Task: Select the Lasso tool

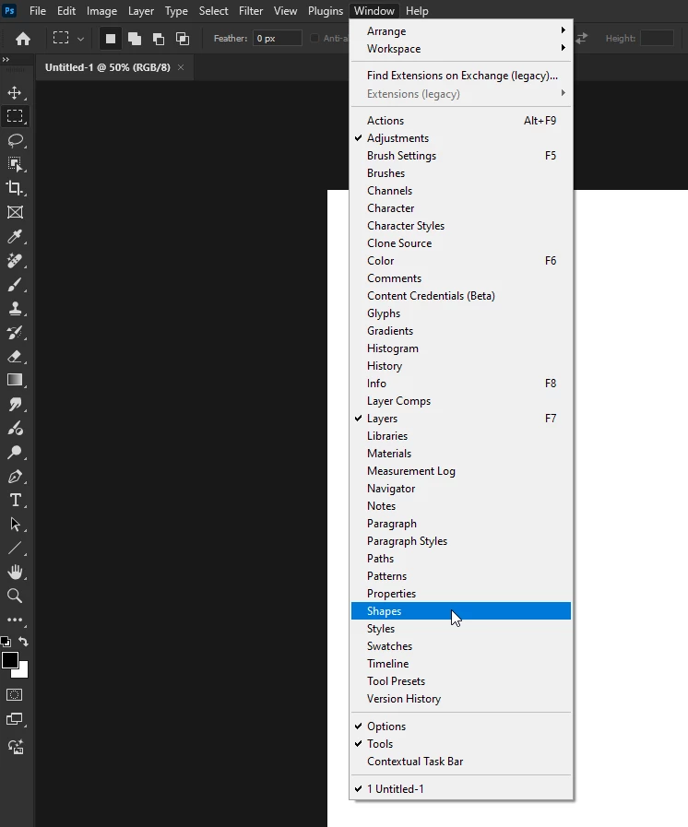Action: click(x=15, y=141)
